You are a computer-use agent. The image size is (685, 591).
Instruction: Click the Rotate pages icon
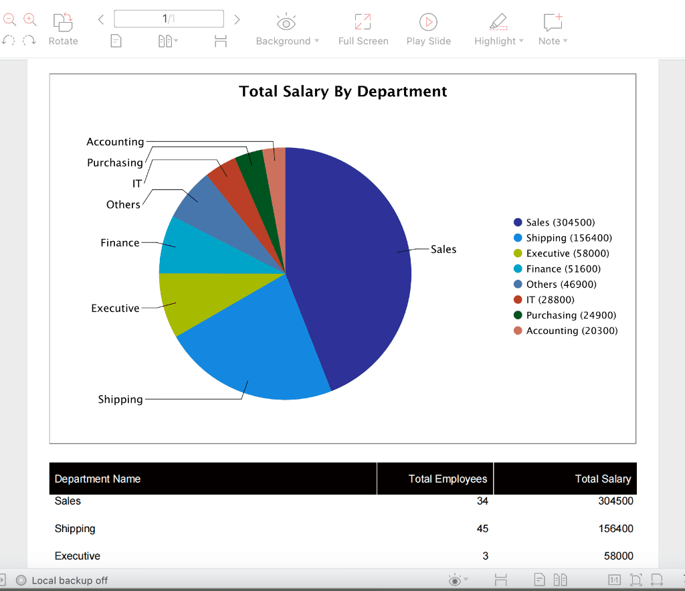point(63,22)
